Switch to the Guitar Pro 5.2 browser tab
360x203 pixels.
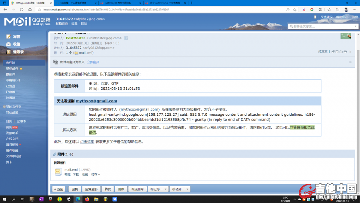point(166,3)
